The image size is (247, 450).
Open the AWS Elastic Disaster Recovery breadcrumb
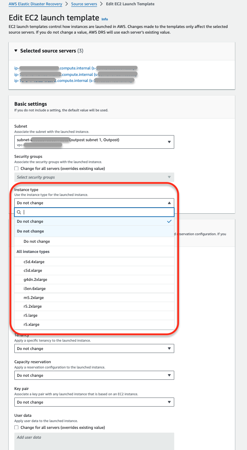[35, 4]
